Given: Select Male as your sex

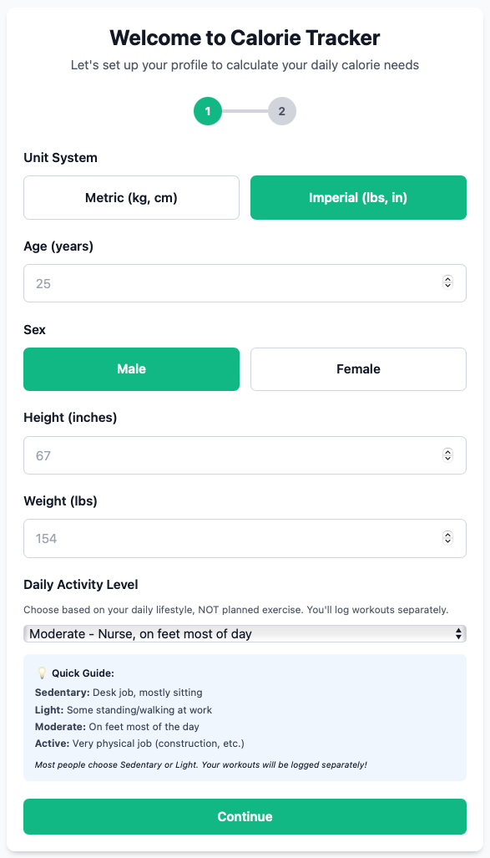Looking at the screenshot, I should [131, 368].
